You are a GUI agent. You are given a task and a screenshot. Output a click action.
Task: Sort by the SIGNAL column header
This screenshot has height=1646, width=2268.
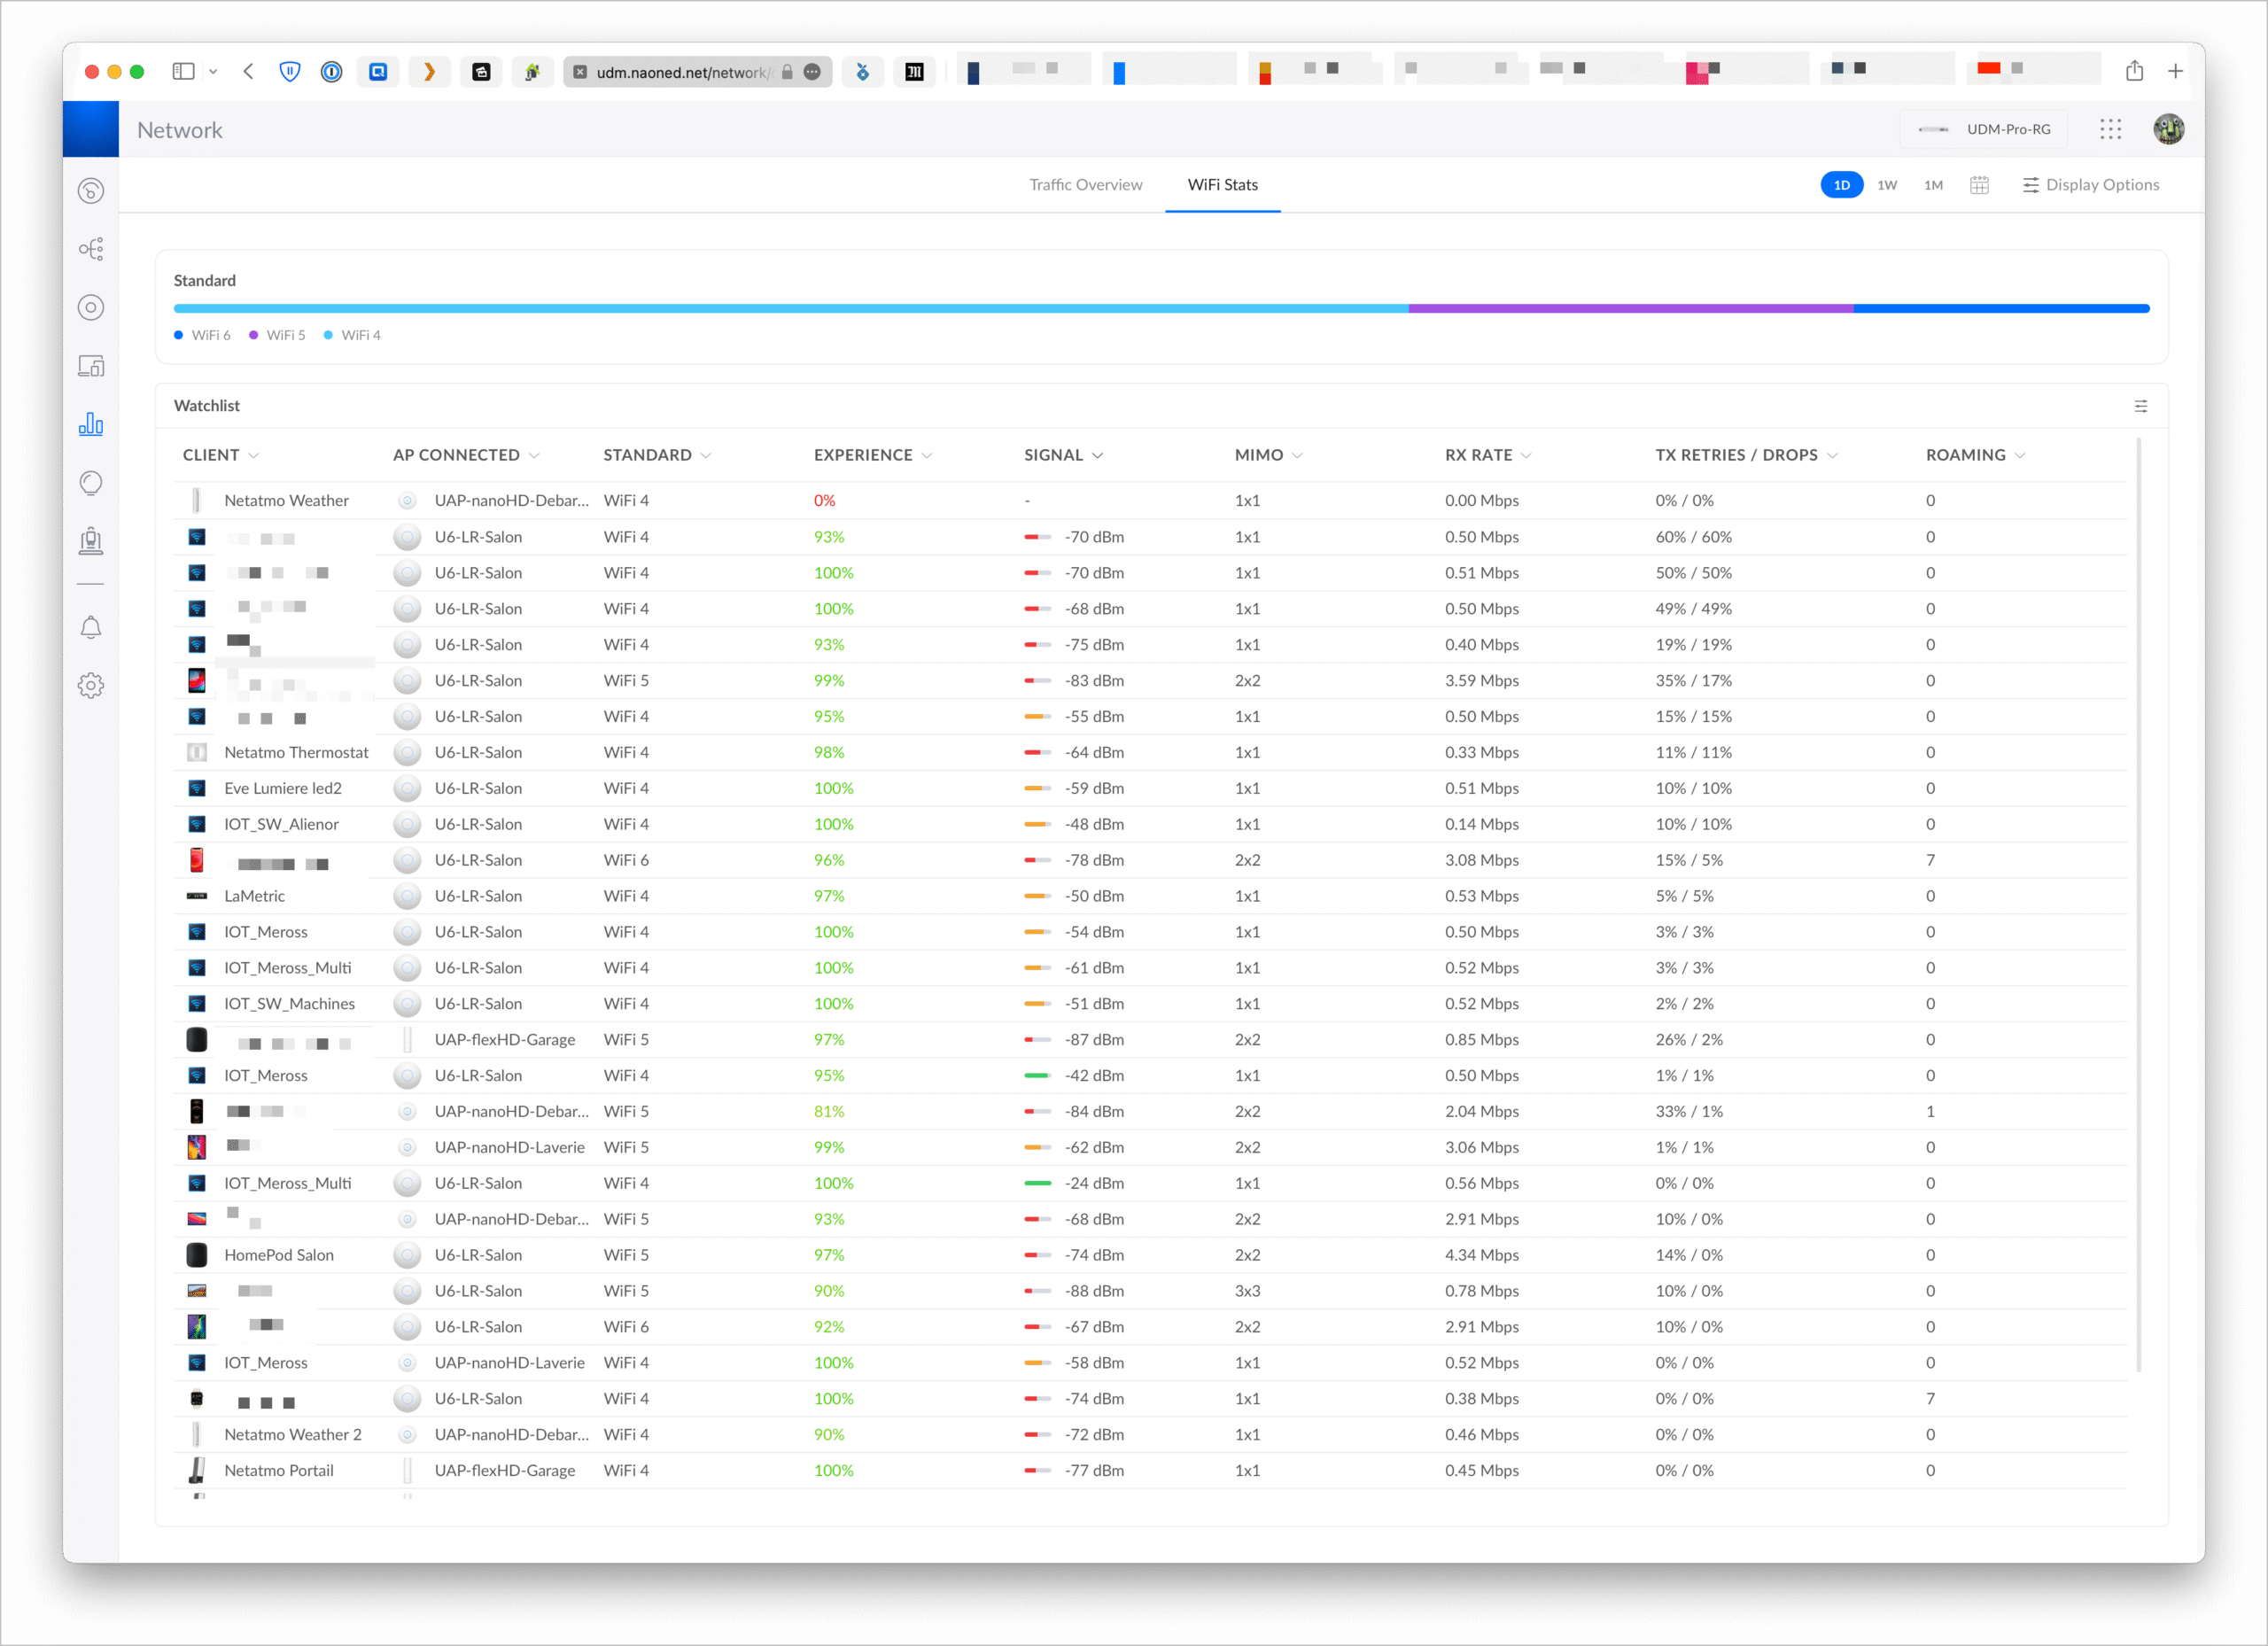1053,455
